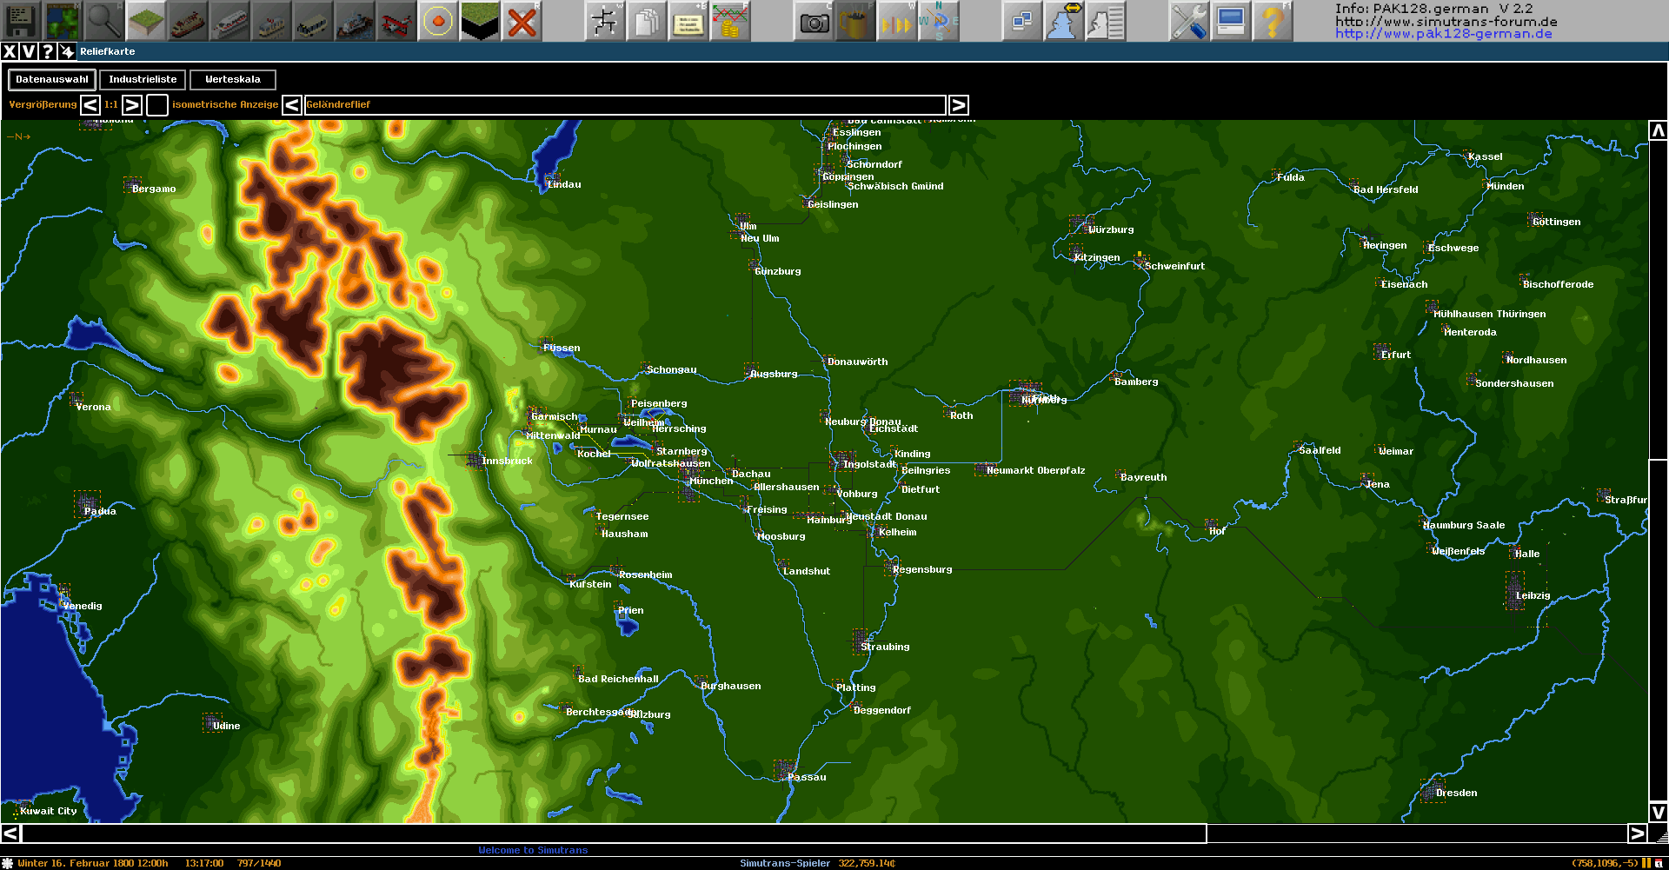Select next map mode with right arrow
This screenshot has height=870, width=1669.
958,105
